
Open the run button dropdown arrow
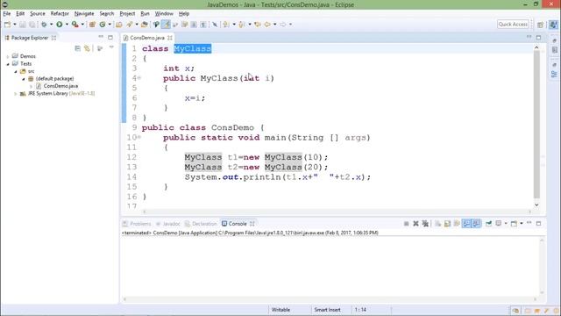click(67, 25)
